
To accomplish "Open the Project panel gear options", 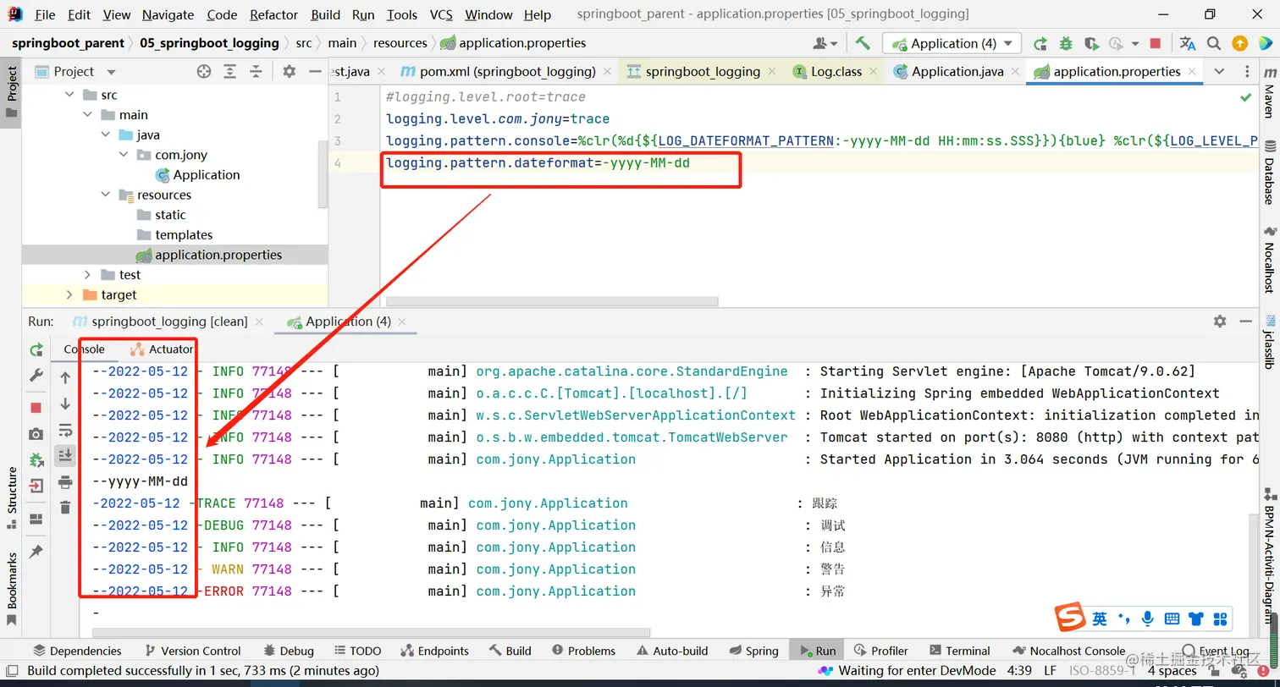I will 289,72.
